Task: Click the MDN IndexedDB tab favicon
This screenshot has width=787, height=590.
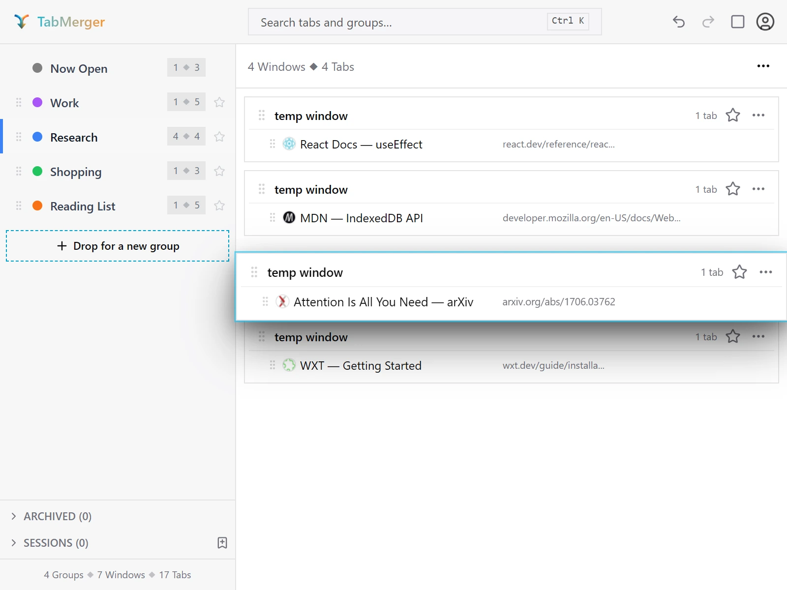Action: 289,217
